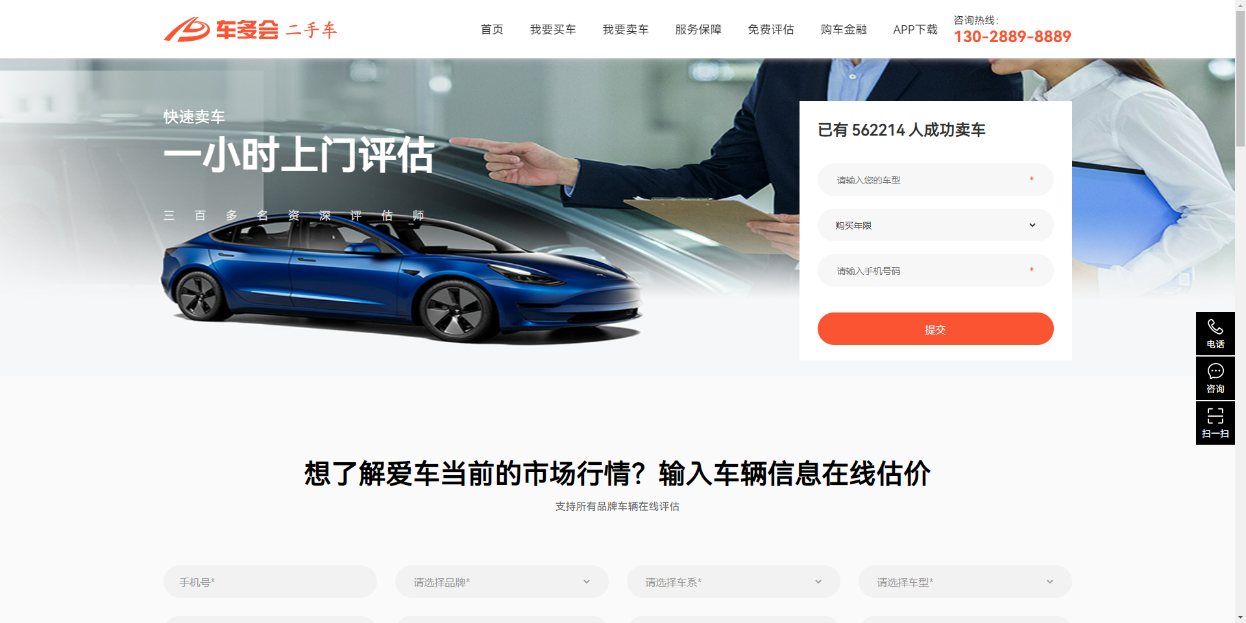Click the 车多会 logo
1246x623 pixels.
[250, 30]
